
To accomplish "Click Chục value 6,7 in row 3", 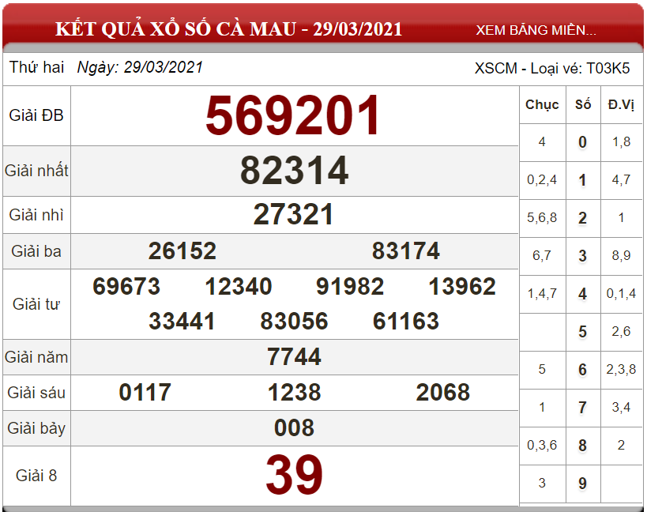I will tap(542, 256).
